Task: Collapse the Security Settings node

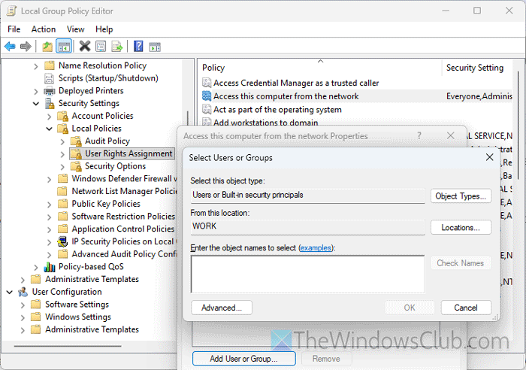Action: click(x=36, y=104)
